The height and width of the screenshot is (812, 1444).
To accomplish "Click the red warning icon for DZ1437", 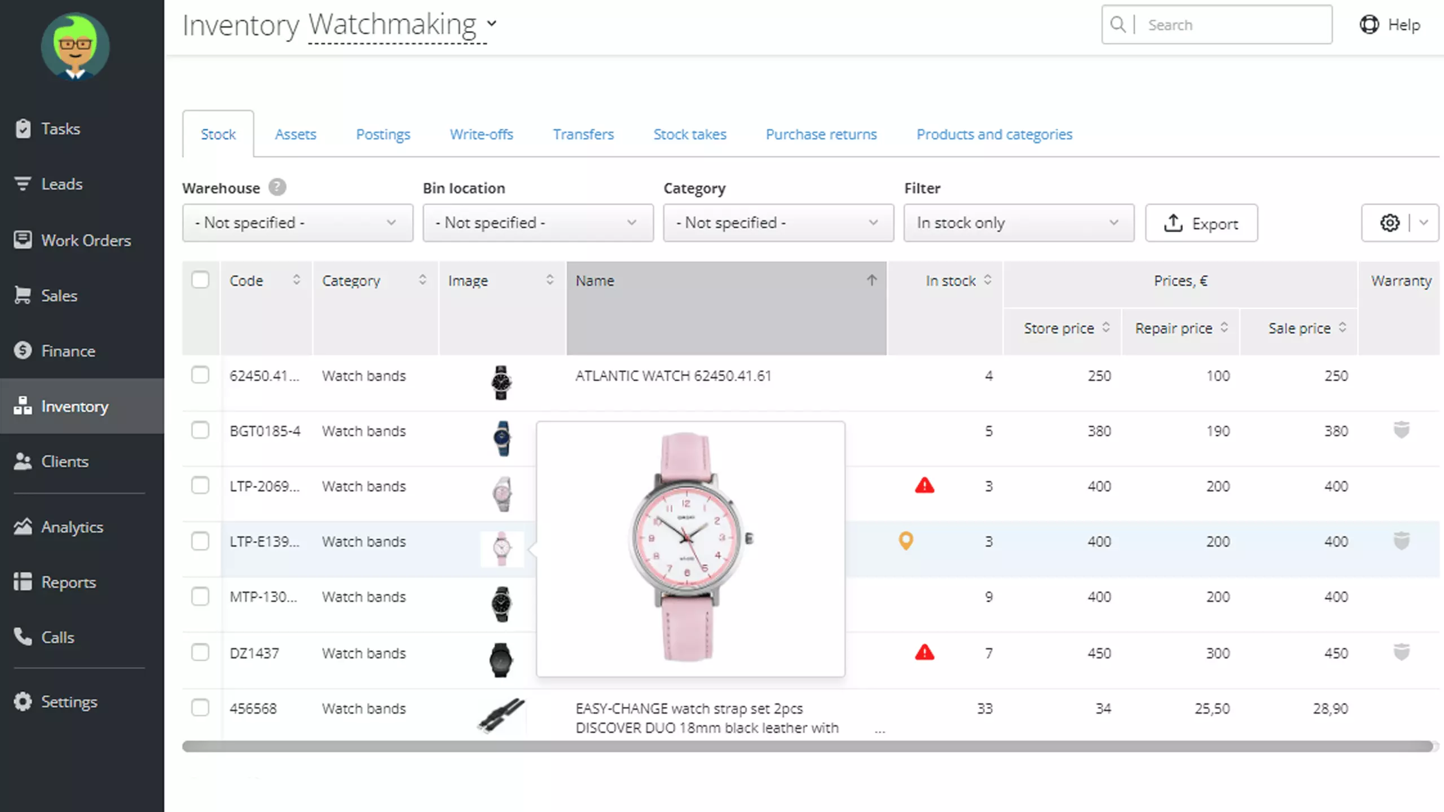I will [924, 652].
